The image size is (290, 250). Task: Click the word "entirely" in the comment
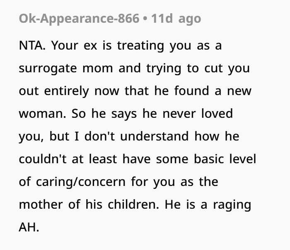tap(65, 91)
